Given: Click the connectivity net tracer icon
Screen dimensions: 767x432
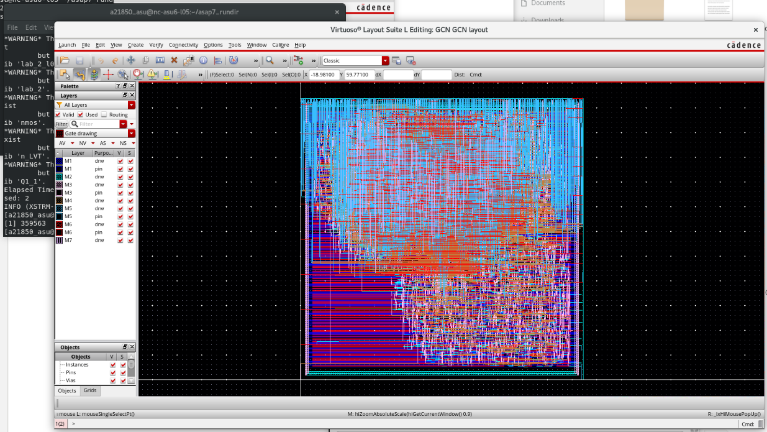Looking at the screenshot, I should 299,60.
